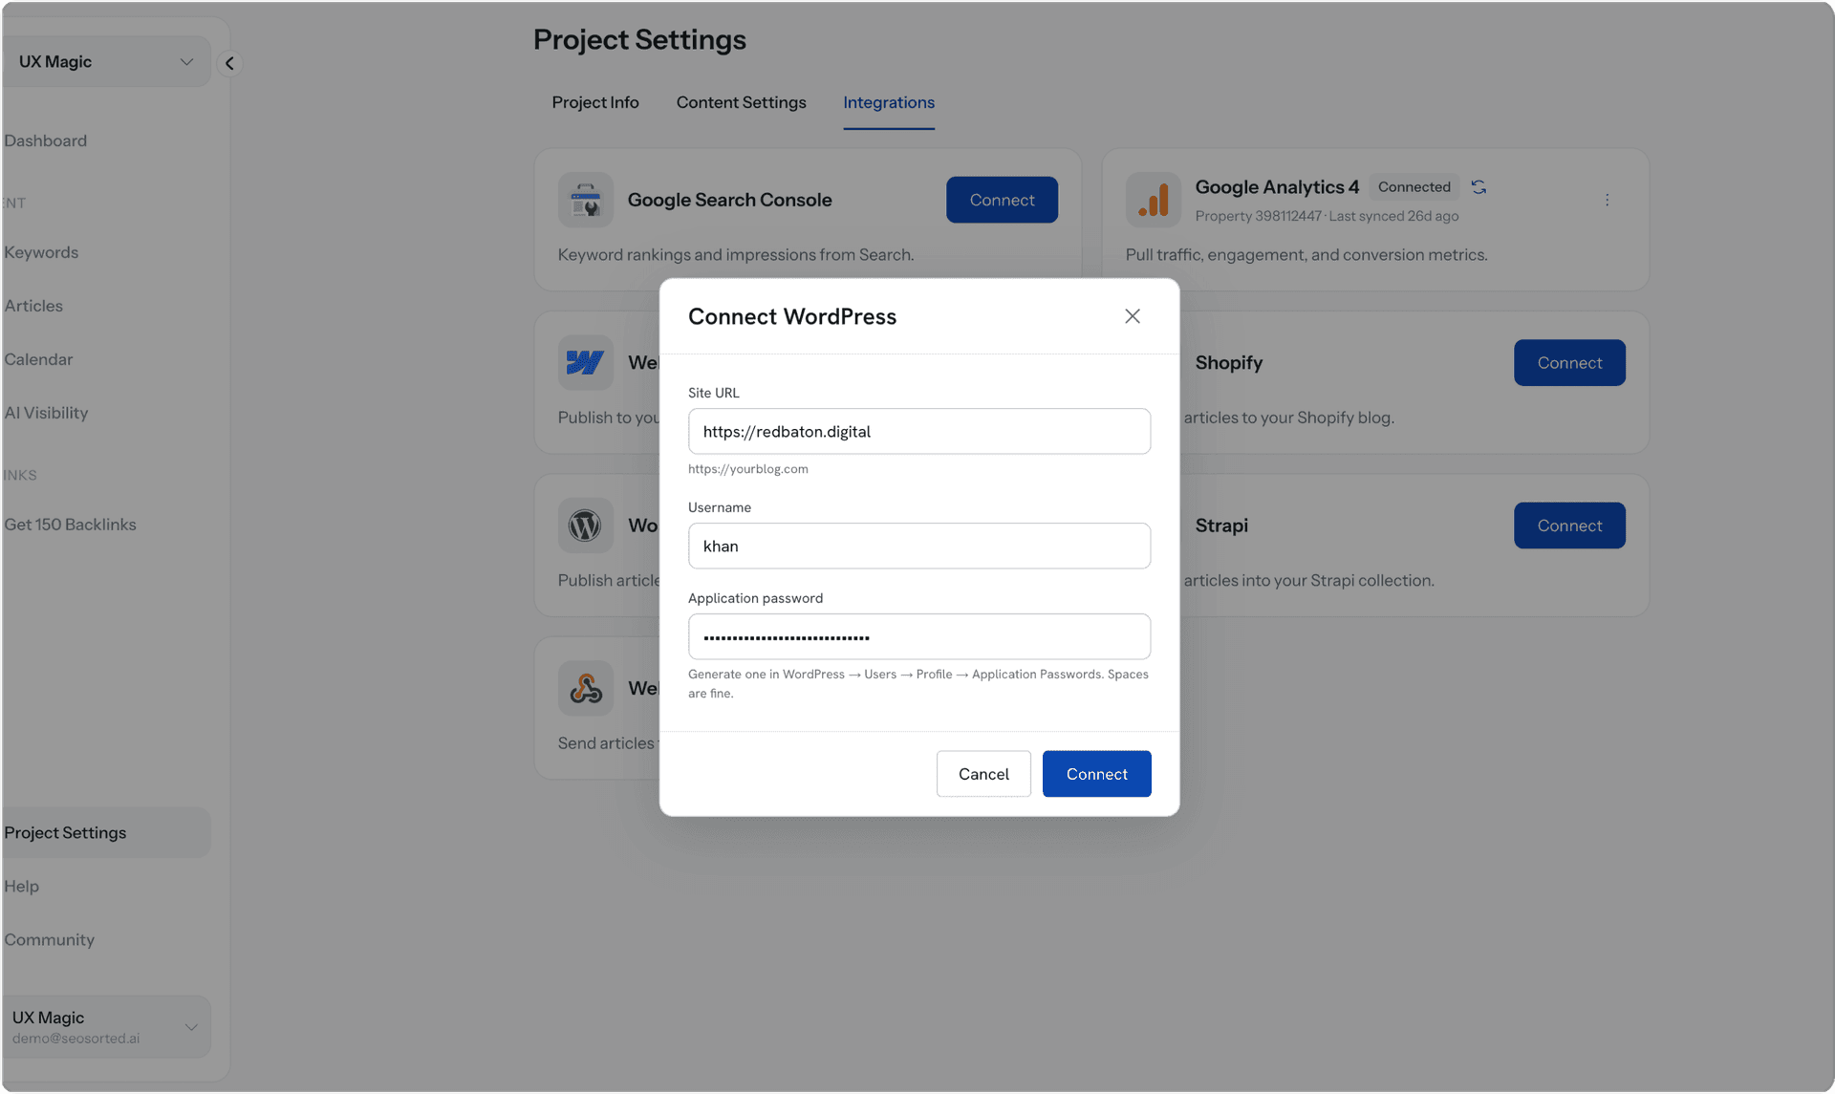Open AI Visibility in the sidebar

tap(46, 413)
